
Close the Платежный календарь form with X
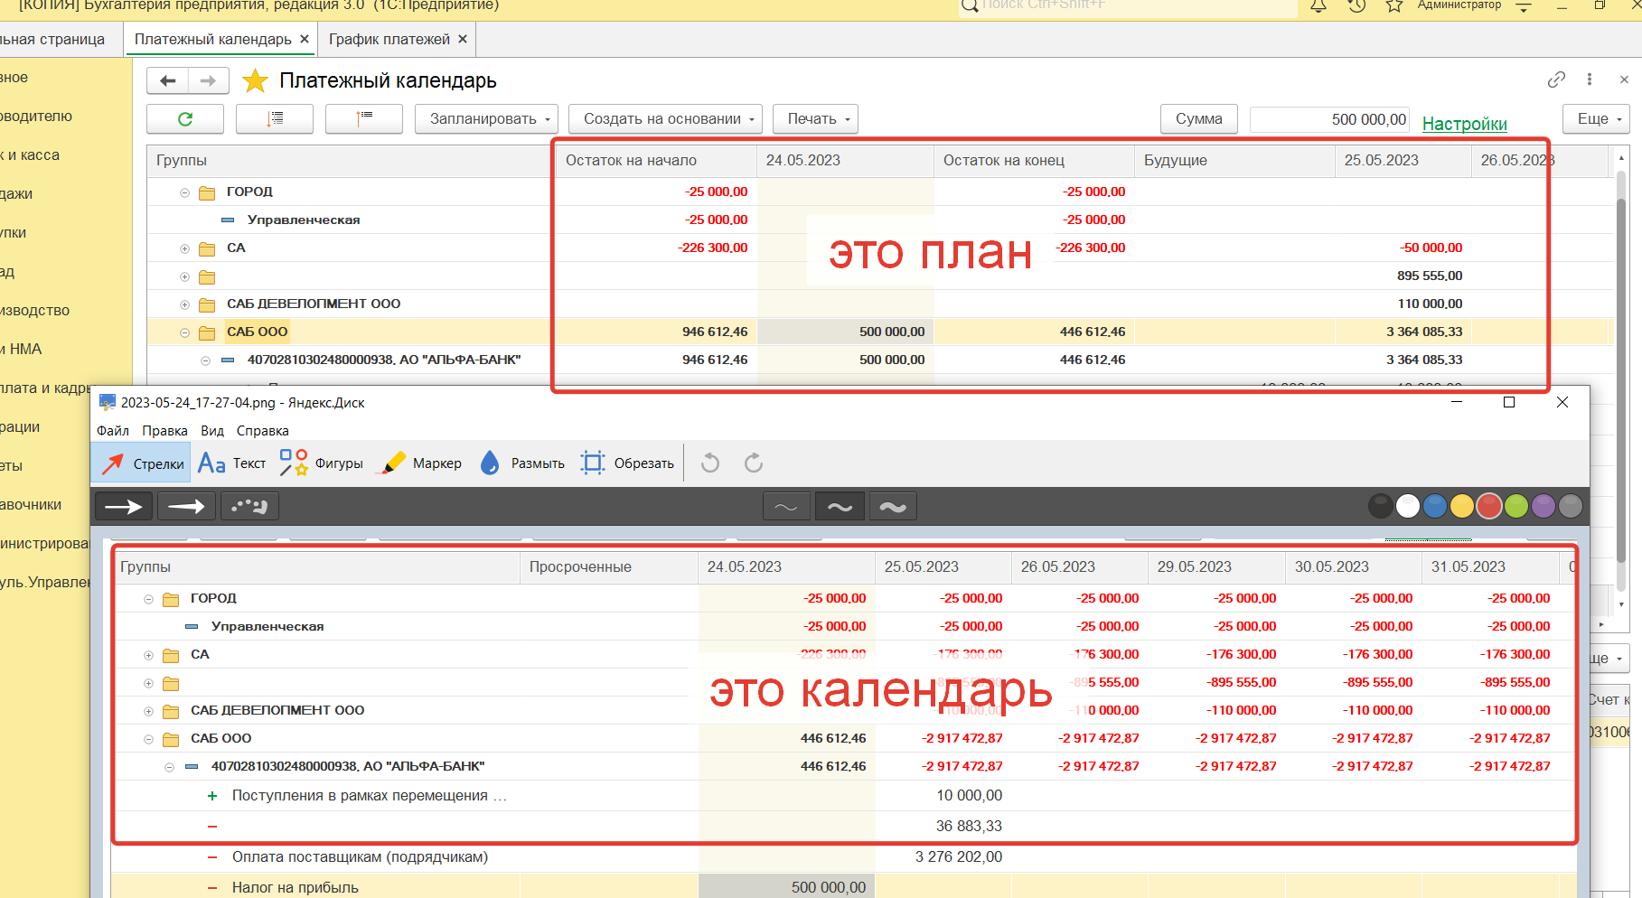[1624, 80]
